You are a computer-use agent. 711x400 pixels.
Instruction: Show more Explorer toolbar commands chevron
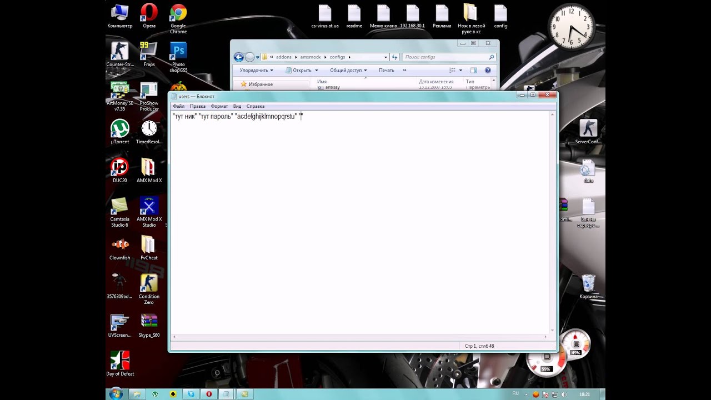[404, 71]
